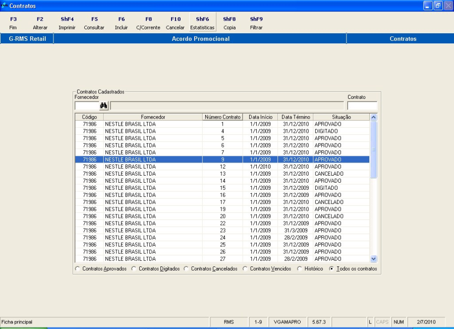Click F2 Alterar to edit contract
The image size is (454, 329).
[40, 23]
